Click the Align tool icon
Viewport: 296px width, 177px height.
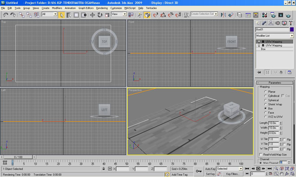(x=231, y=15)
